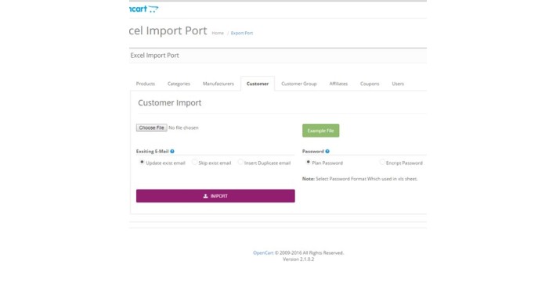Select the Update exist email option
This screenshot has height=297, width=556.
(142, 162)
